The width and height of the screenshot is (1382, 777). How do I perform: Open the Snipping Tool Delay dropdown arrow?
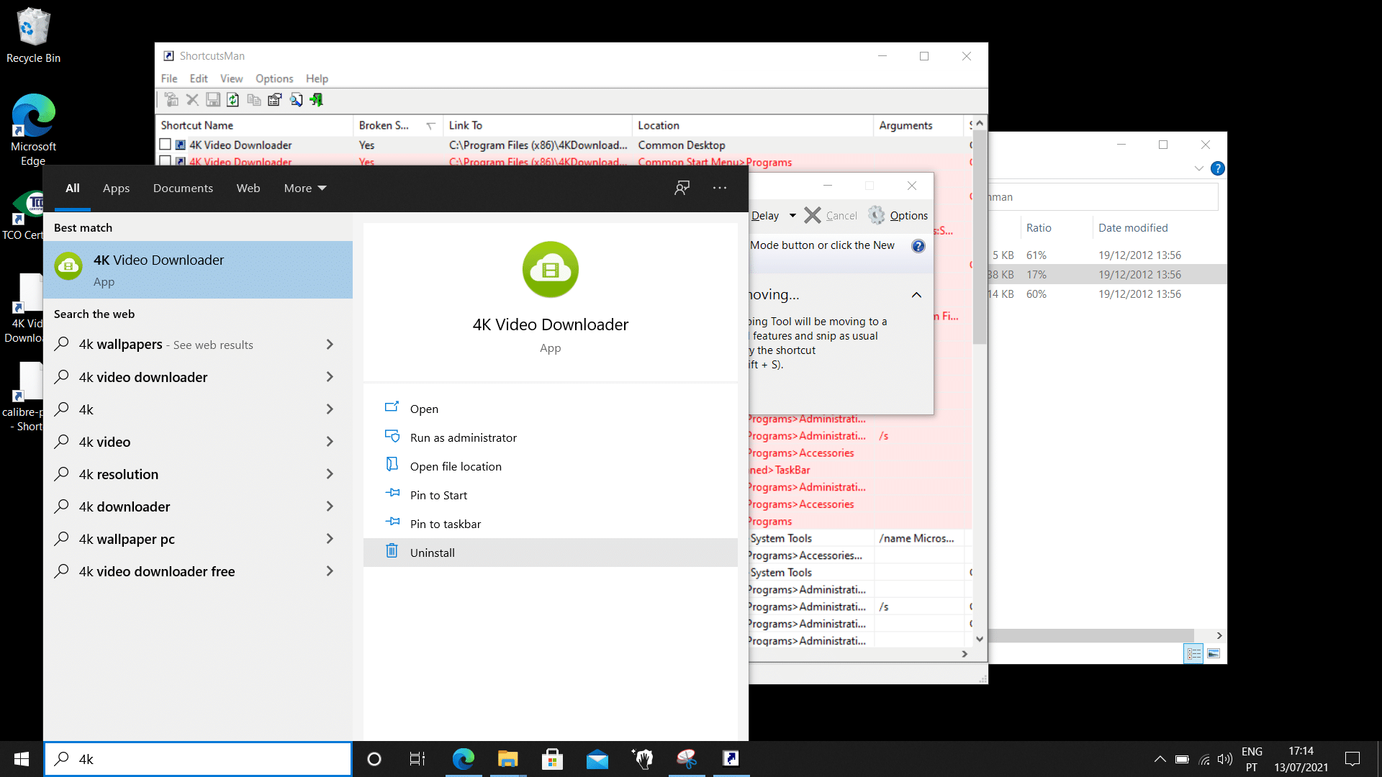[x=792, y=216]
